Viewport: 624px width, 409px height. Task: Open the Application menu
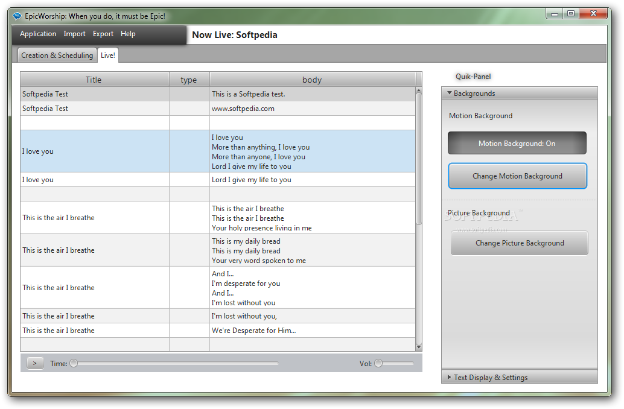tap(38, 34)
